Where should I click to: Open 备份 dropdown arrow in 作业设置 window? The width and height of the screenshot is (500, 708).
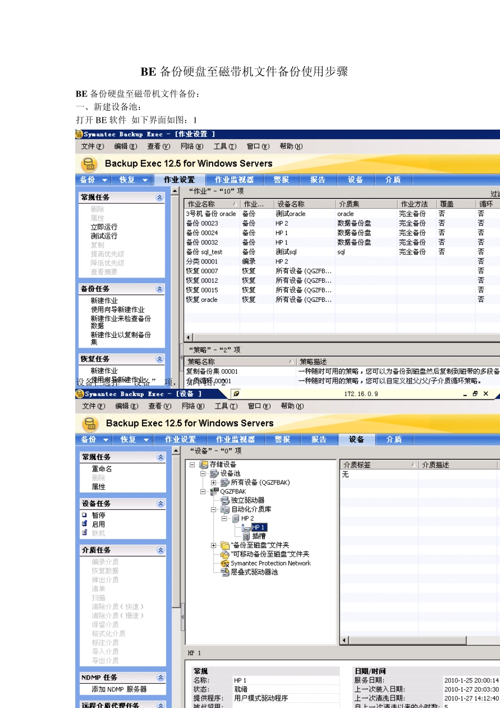[105, 180]
